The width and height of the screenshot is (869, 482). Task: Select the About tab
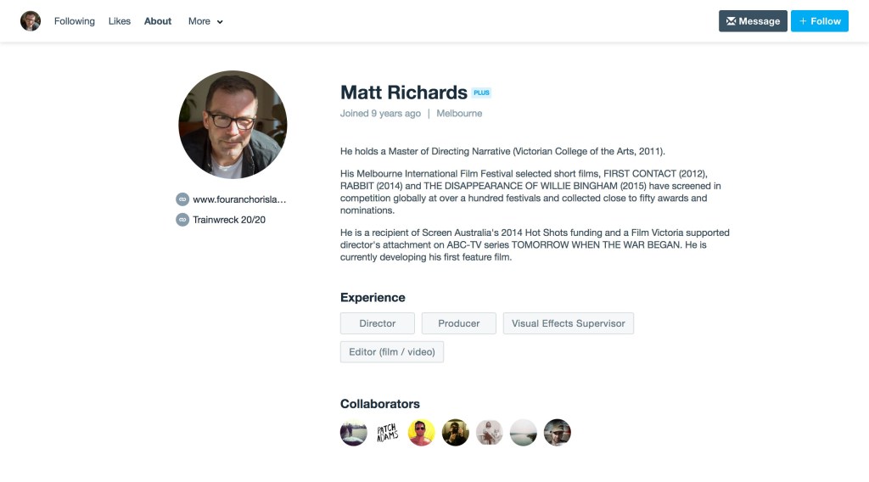point(158,21)
